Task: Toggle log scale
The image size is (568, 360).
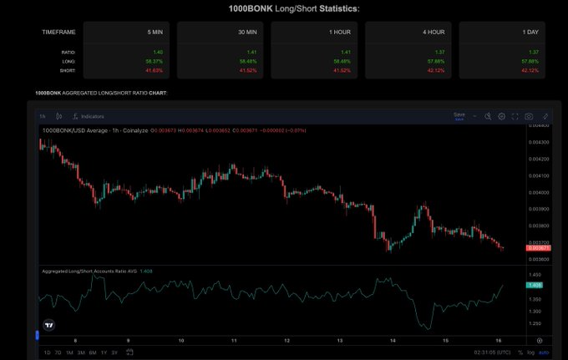Action: [x=530, y=352]
